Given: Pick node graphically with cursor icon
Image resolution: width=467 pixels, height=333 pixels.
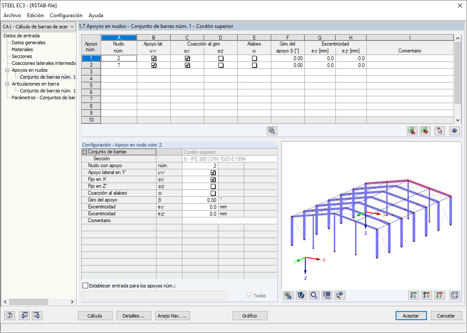Looking at the screenshot, I should tap(439, 131).
